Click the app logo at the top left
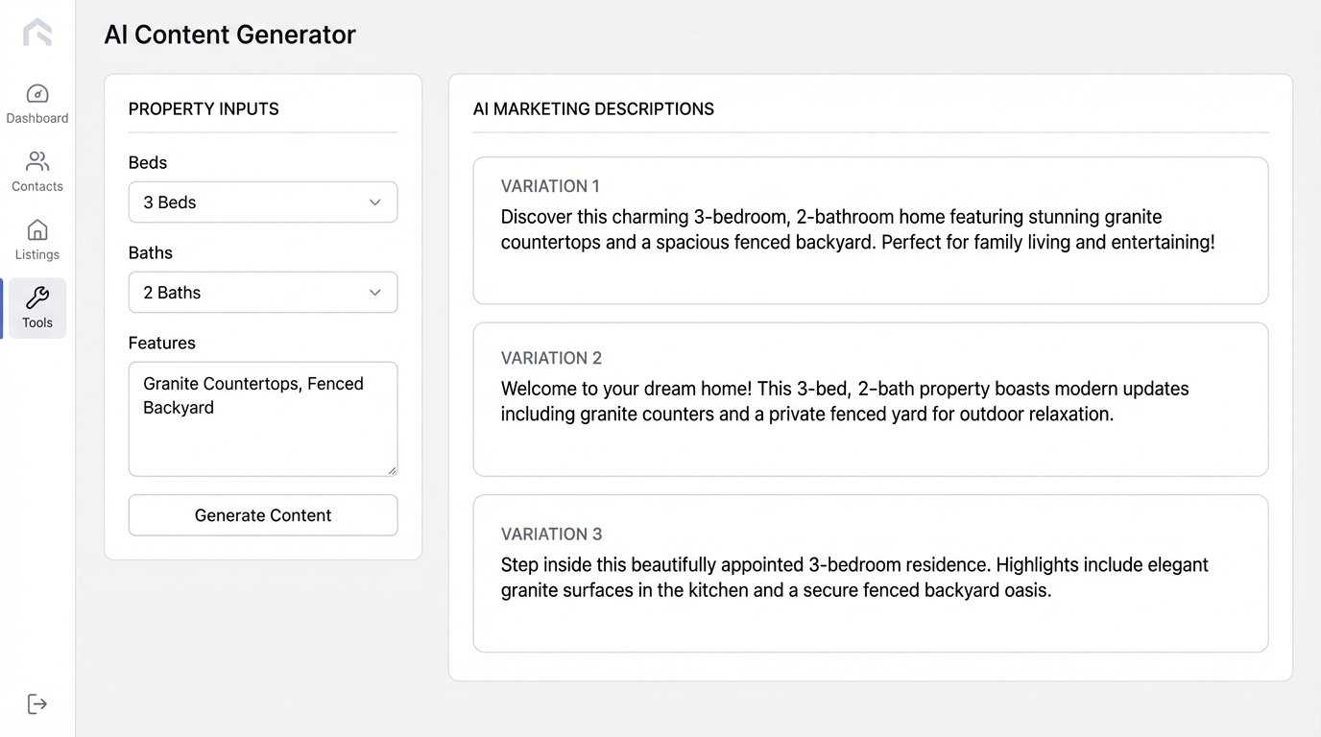Screen dimensions: 1321x737 point(36,32)
